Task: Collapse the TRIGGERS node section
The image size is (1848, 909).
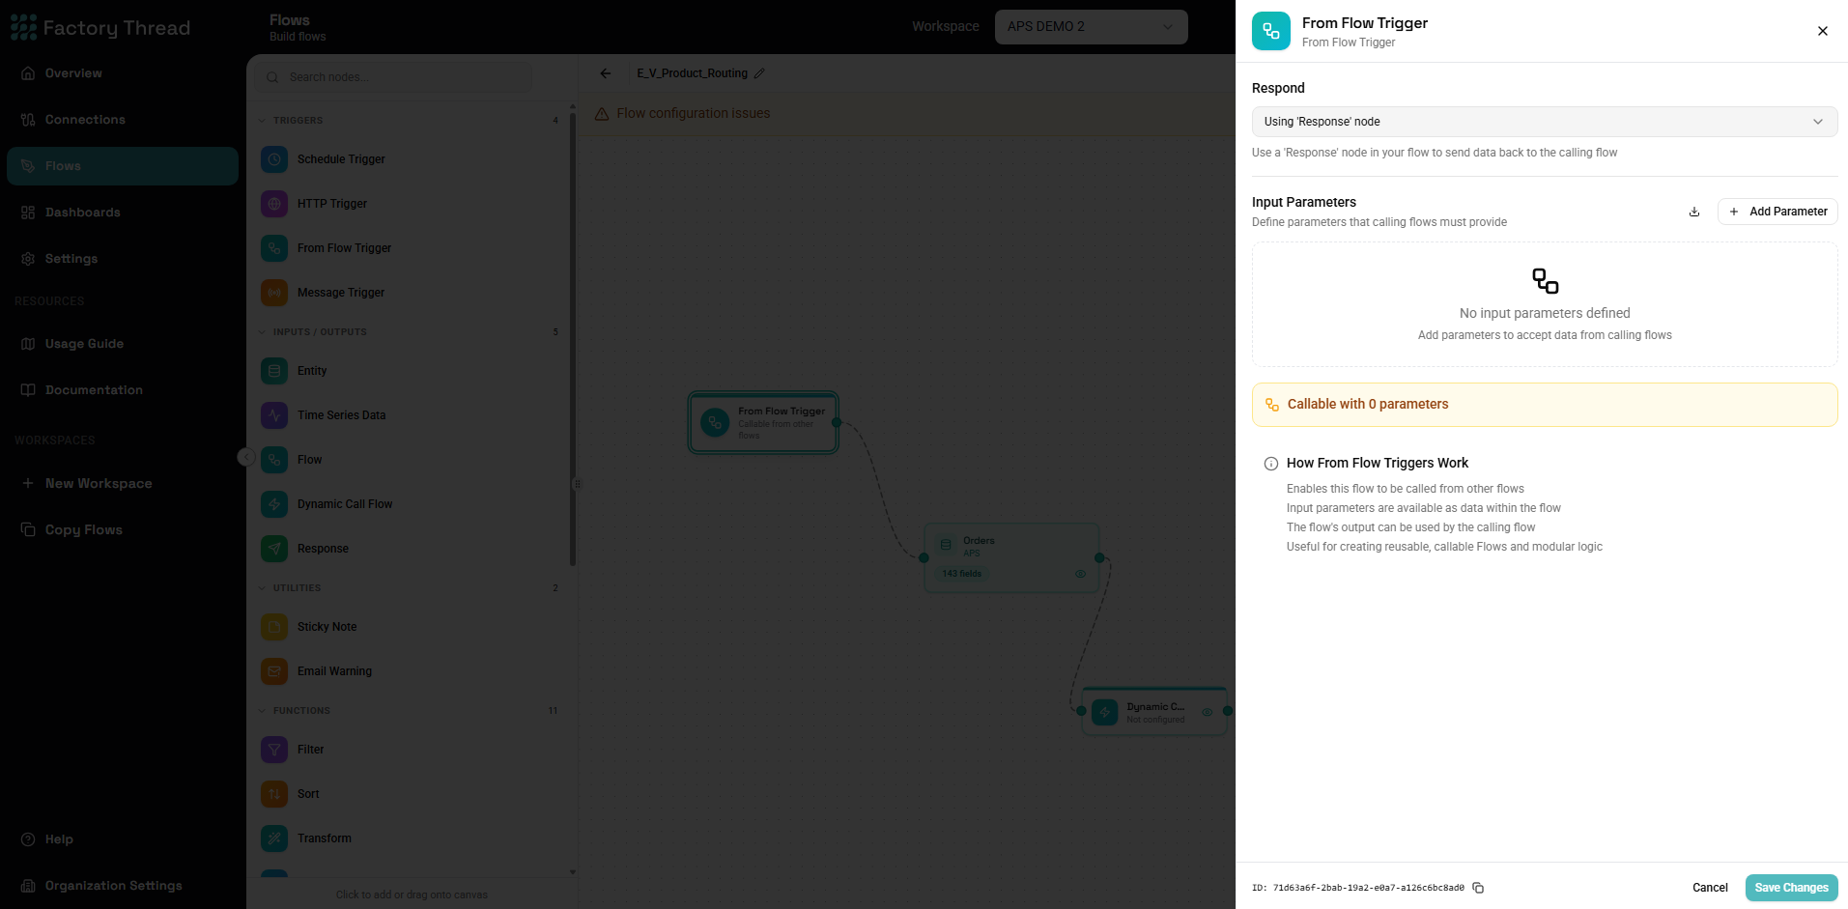Action: click(298, 121)
